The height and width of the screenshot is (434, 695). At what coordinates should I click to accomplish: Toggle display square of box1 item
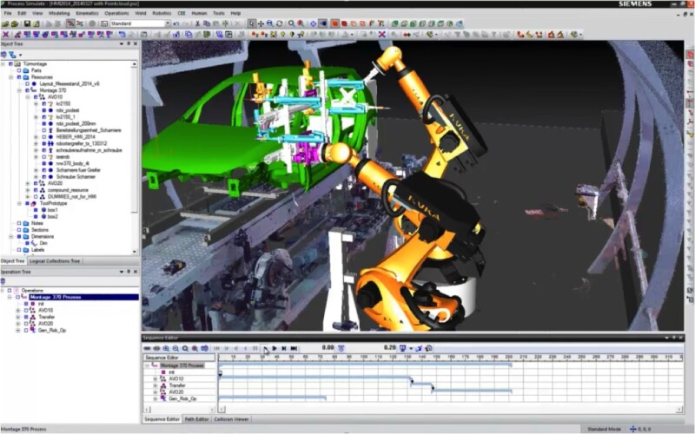(x=36, y=210)
